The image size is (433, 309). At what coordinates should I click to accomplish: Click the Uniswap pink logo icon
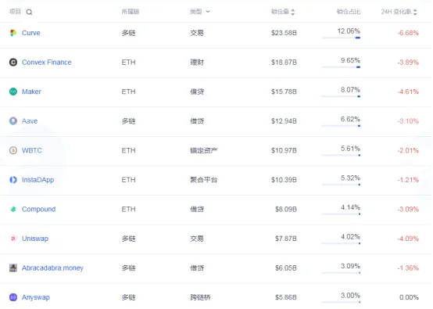(x=13, y=239)
